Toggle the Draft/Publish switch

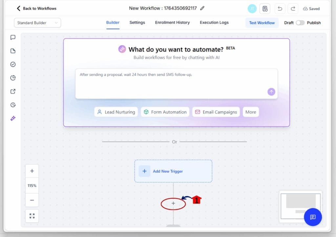click(x=300, y=23)
